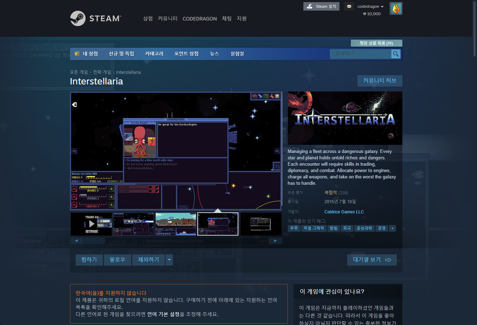Open the 커뮤니티 허브 button
The height and width of the screenshot is (325, 477).
pyautogui.click(x=380, y=81)
